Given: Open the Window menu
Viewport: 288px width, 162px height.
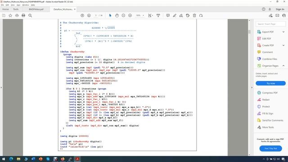Looking at the screenshot, I should tap(26, 5).
